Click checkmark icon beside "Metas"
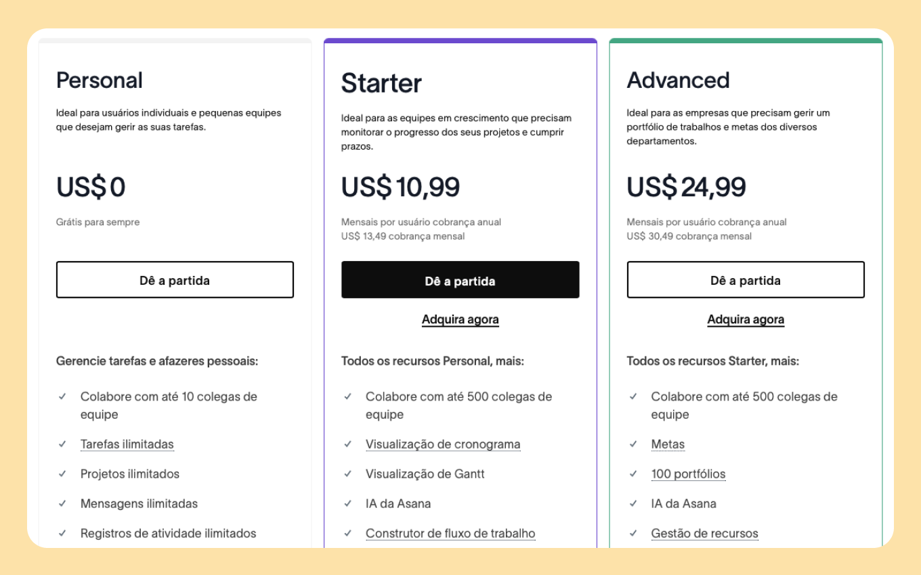This screenshot has height=575, width=921. [x=633, y=444]
